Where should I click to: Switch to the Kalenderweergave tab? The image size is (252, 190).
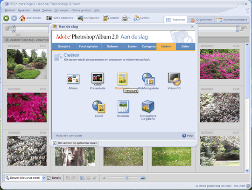[232, 20]
